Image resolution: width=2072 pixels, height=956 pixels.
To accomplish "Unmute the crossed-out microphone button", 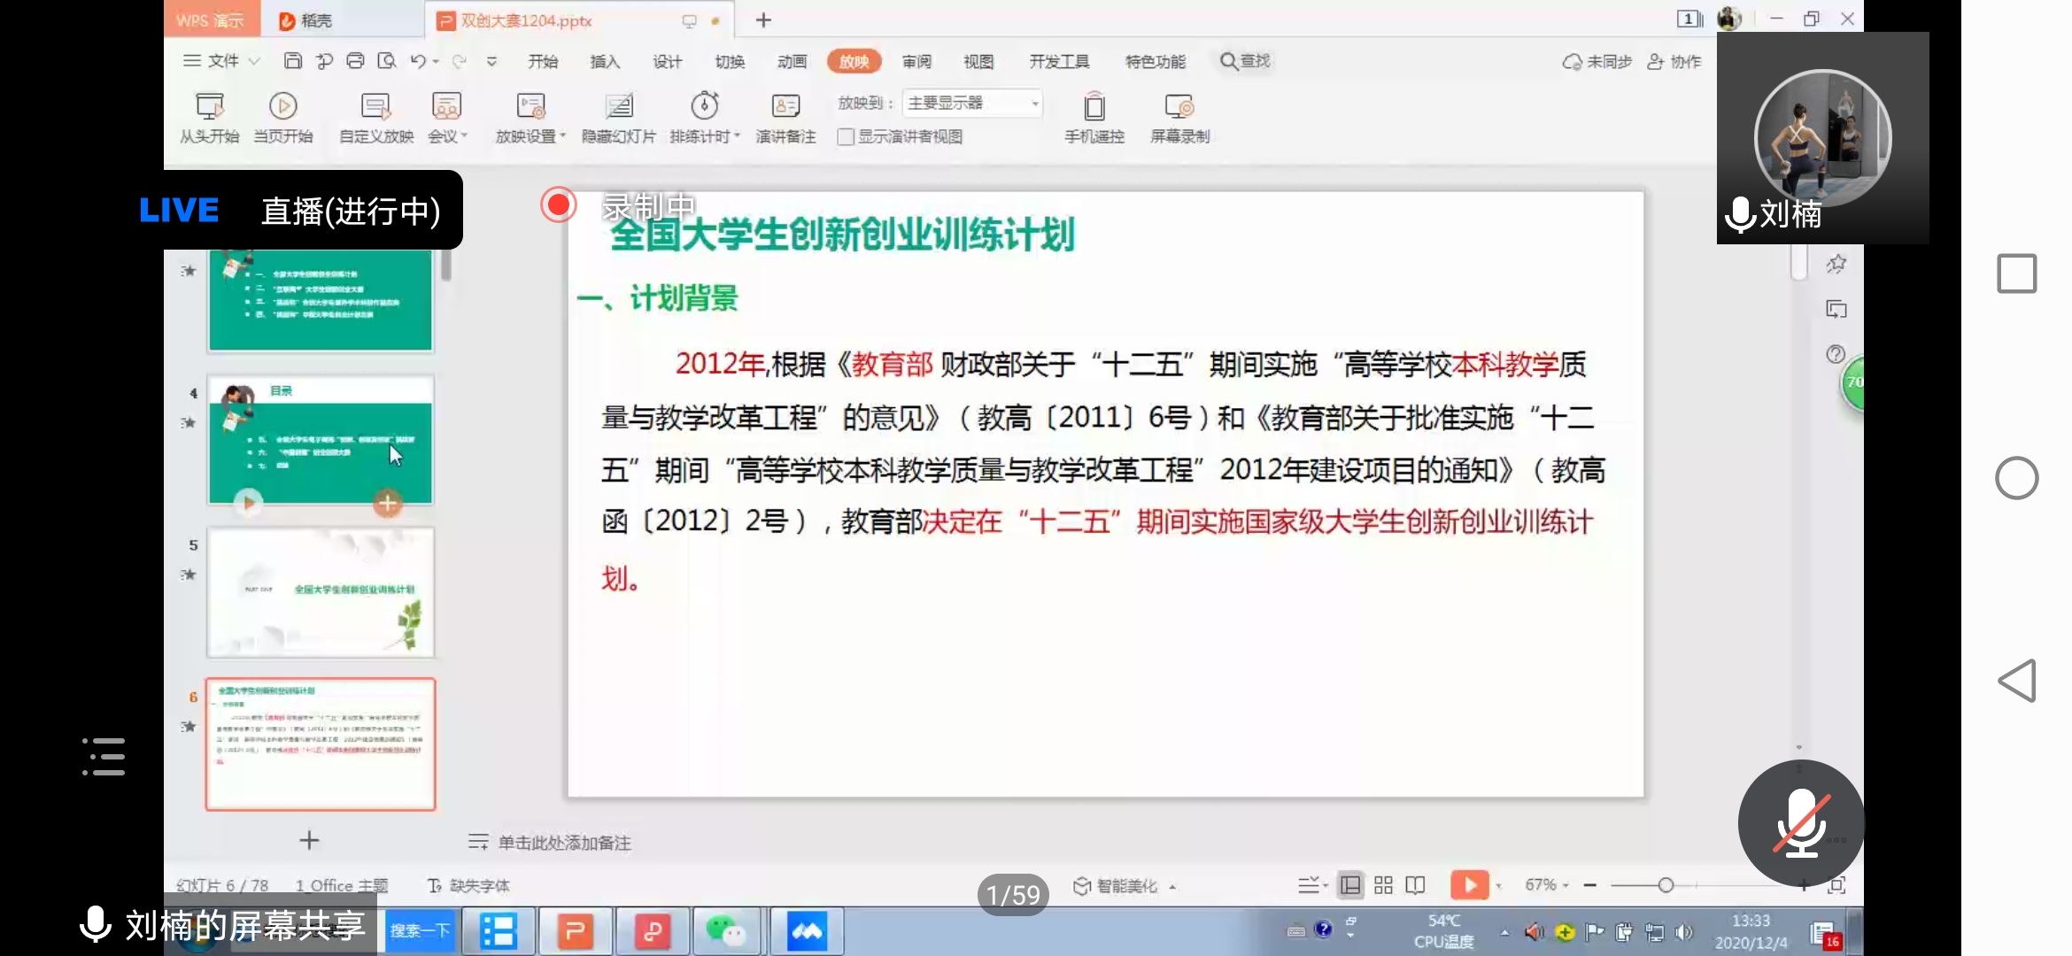I will pyautogui.click(x=1801, y=823).
